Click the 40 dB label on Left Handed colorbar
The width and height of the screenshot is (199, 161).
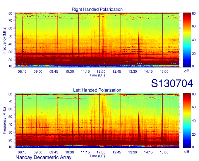[x=194, y=121]
